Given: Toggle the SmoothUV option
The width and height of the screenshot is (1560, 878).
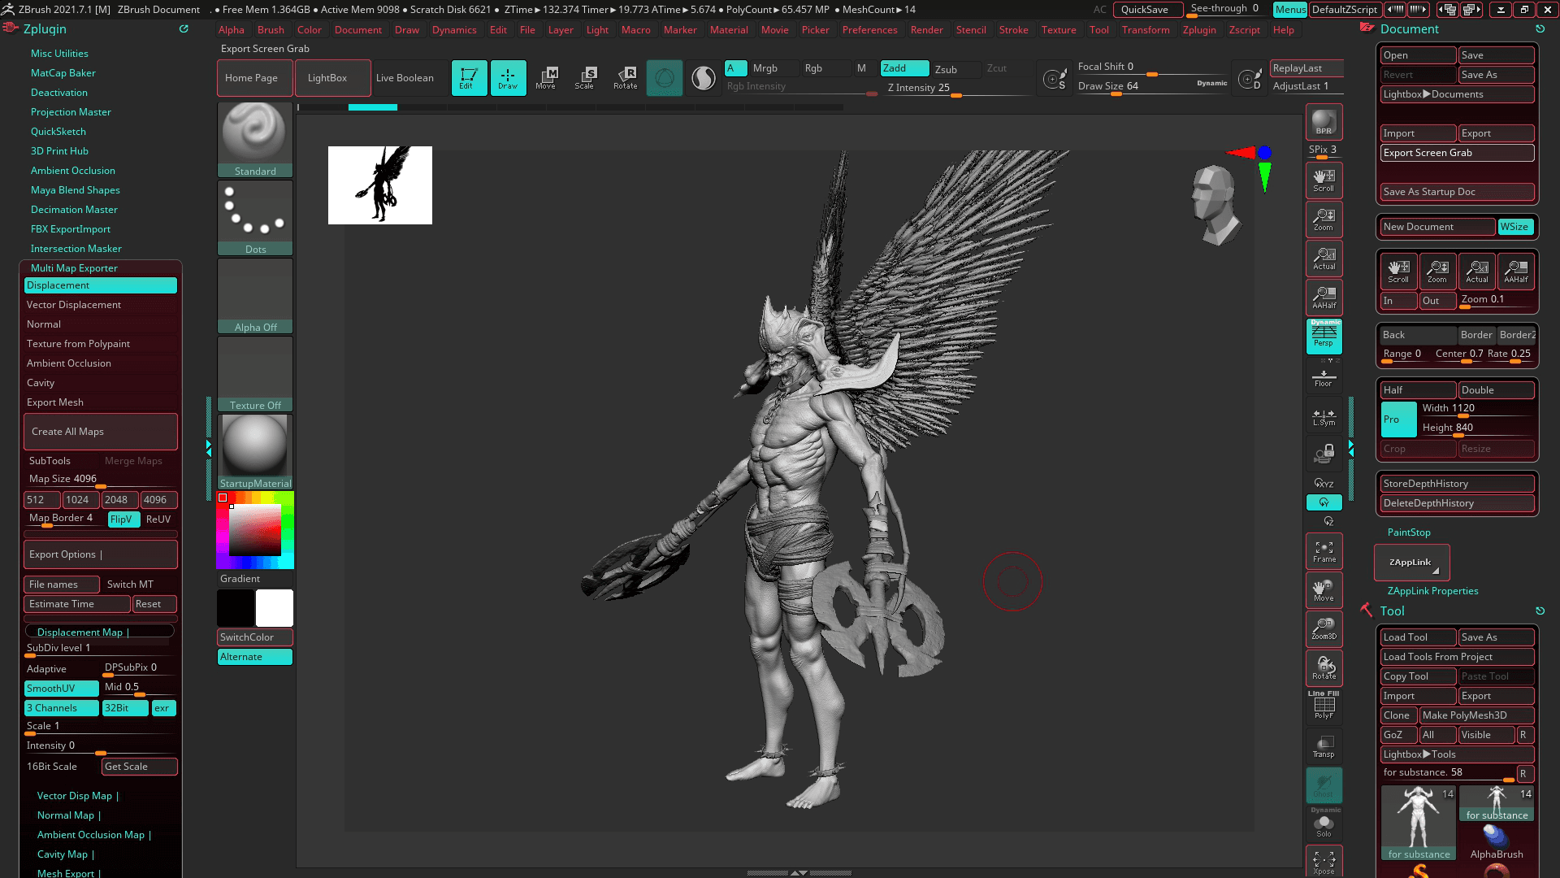Looking at the screenshot, I should 62,689.
